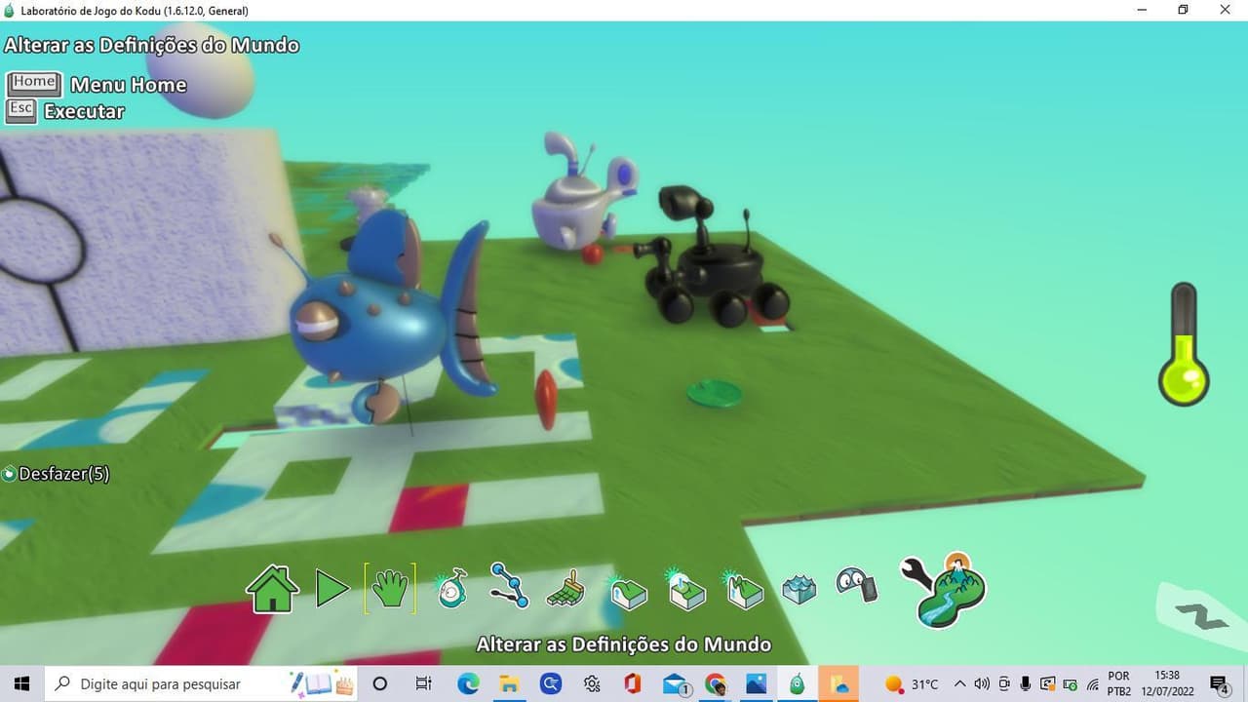The width and height of the screenshot is (1248, 702).
Task: Open Google Chrome from taskbar
Action: click(716, 683)
